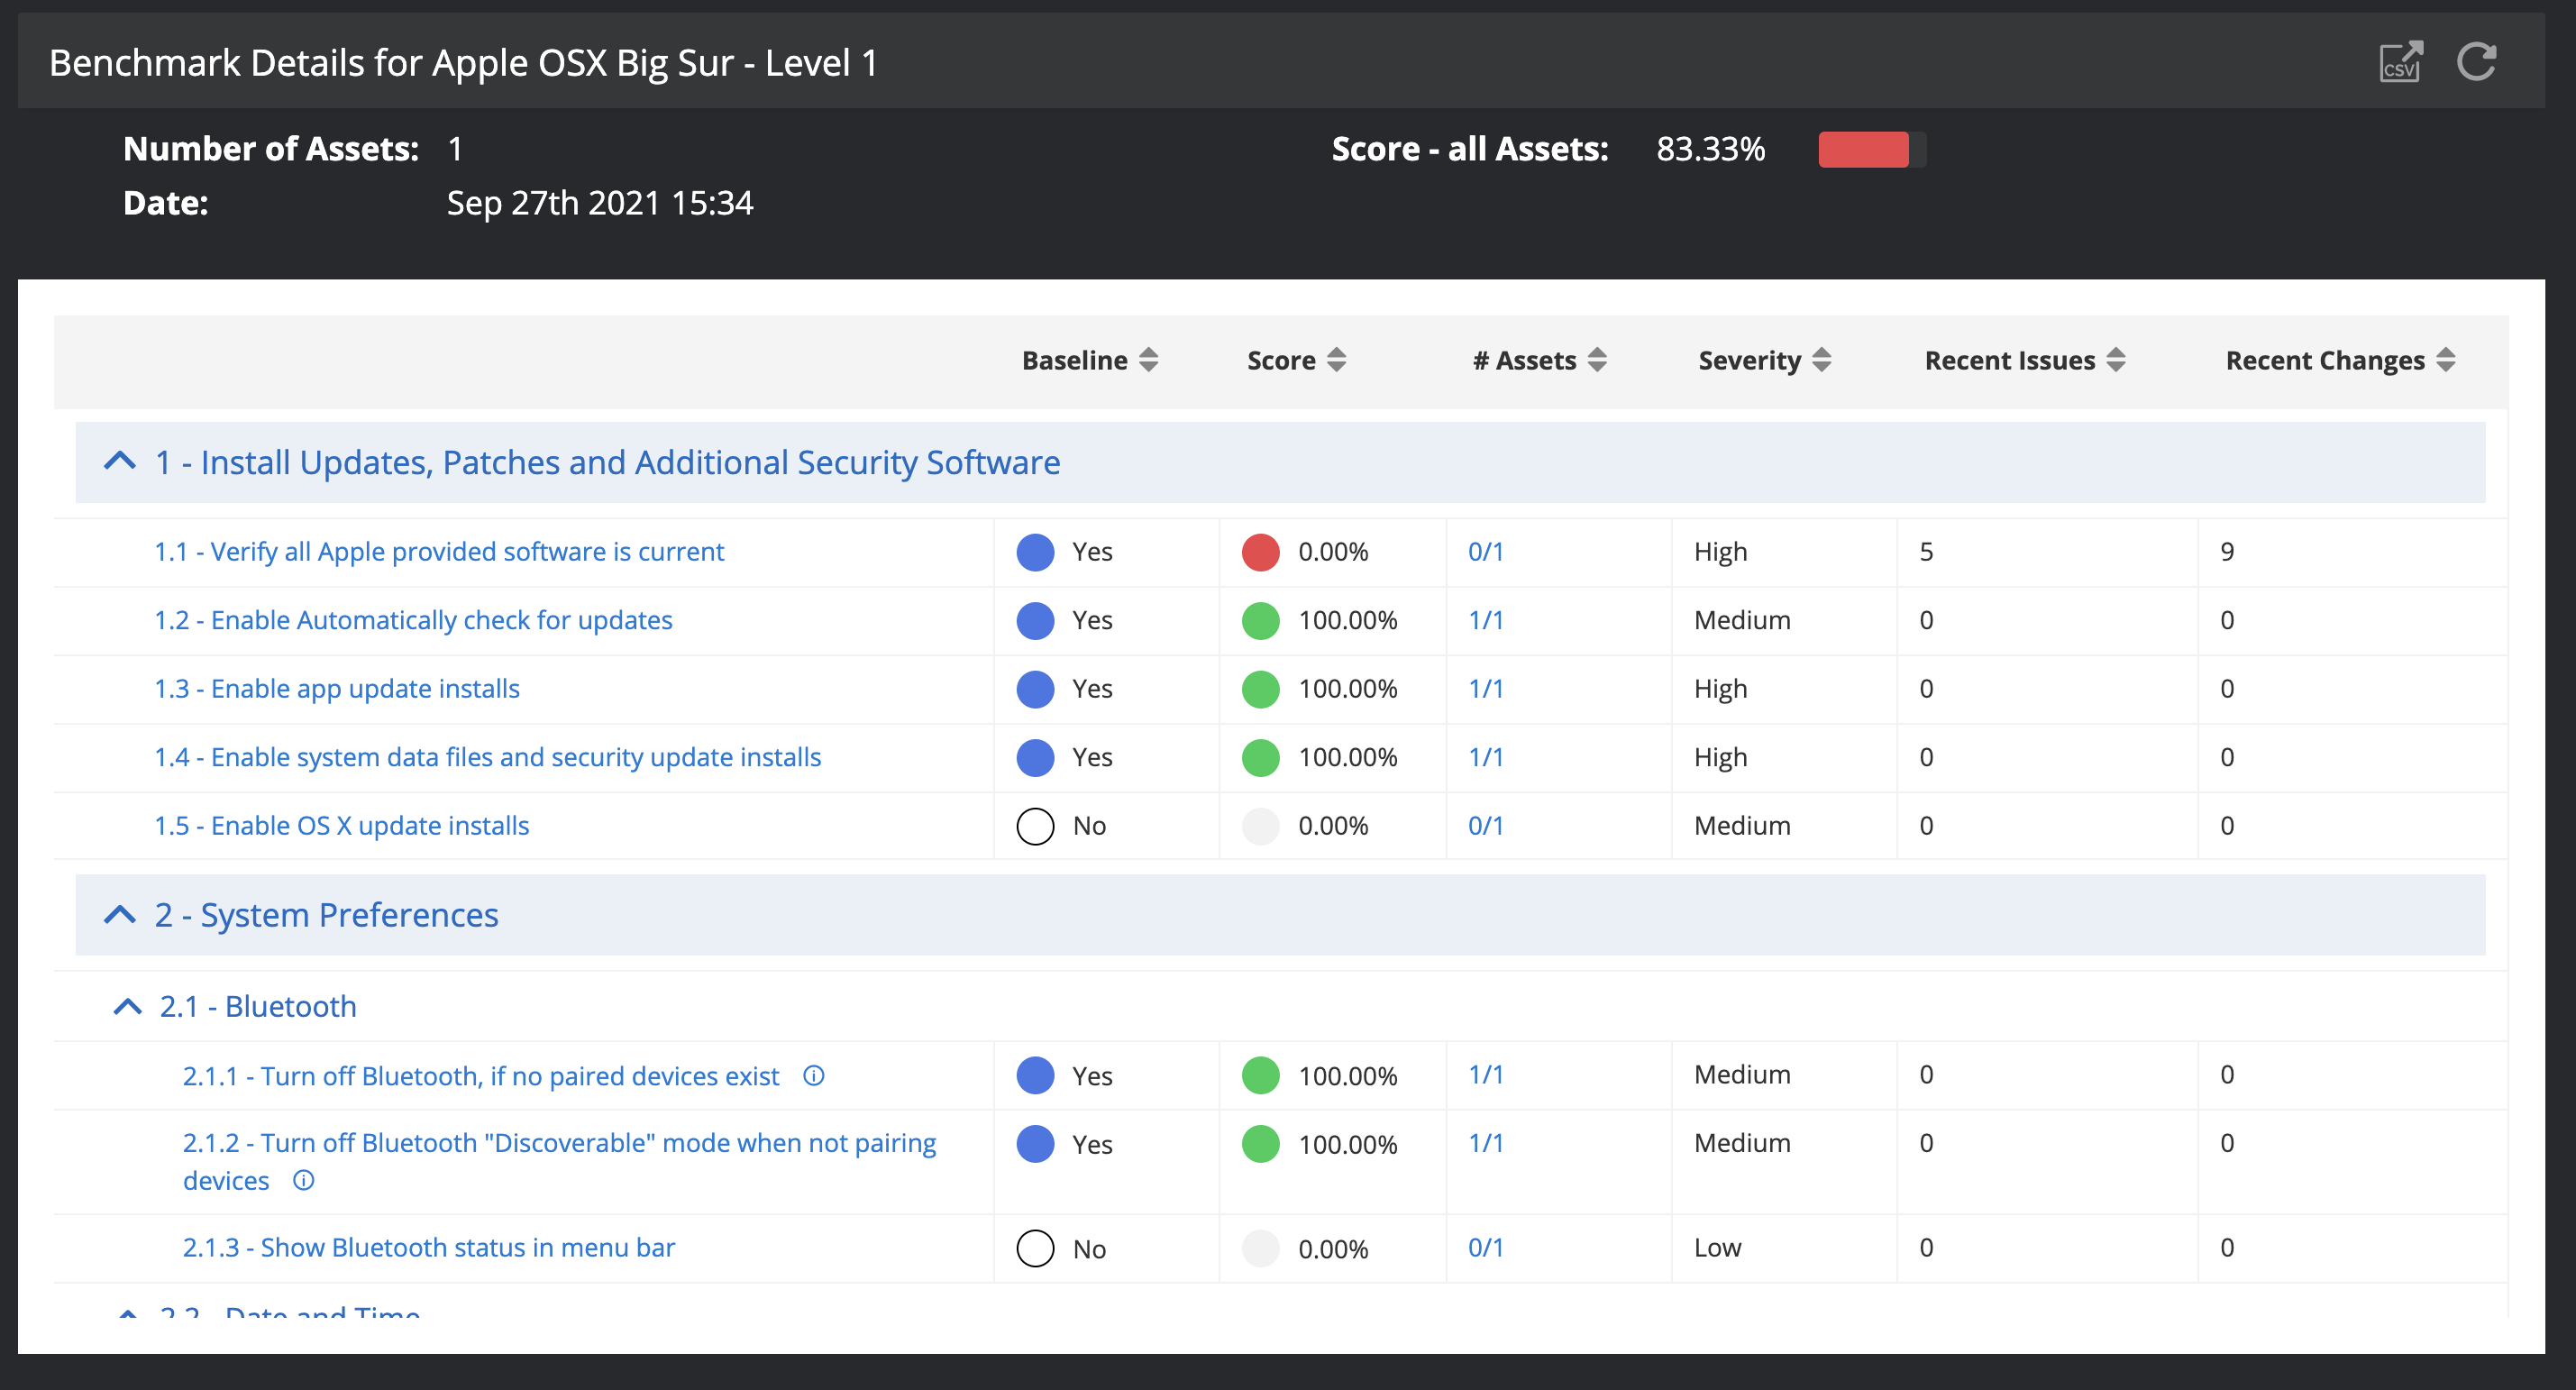The width and height of the screenshot is (2576, 1390).
Task: Open the 0/1 assets link for rule 1.1
Action: [x=1485, y=552]
